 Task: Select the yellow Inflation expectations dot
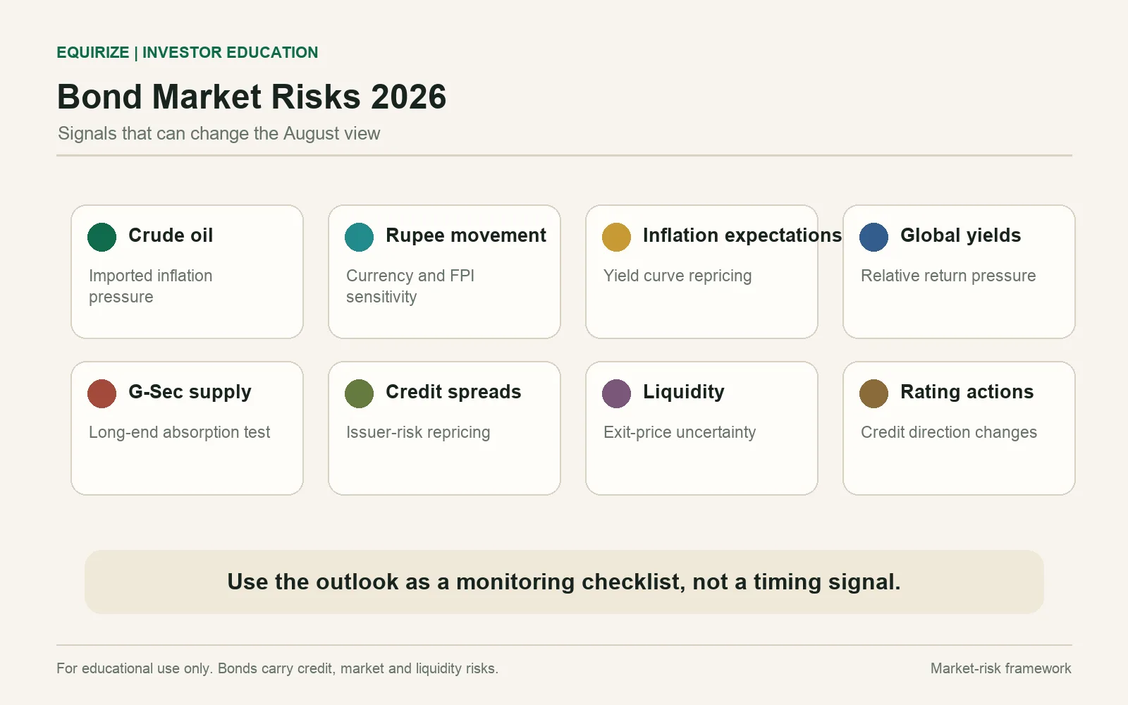(616, 237)
